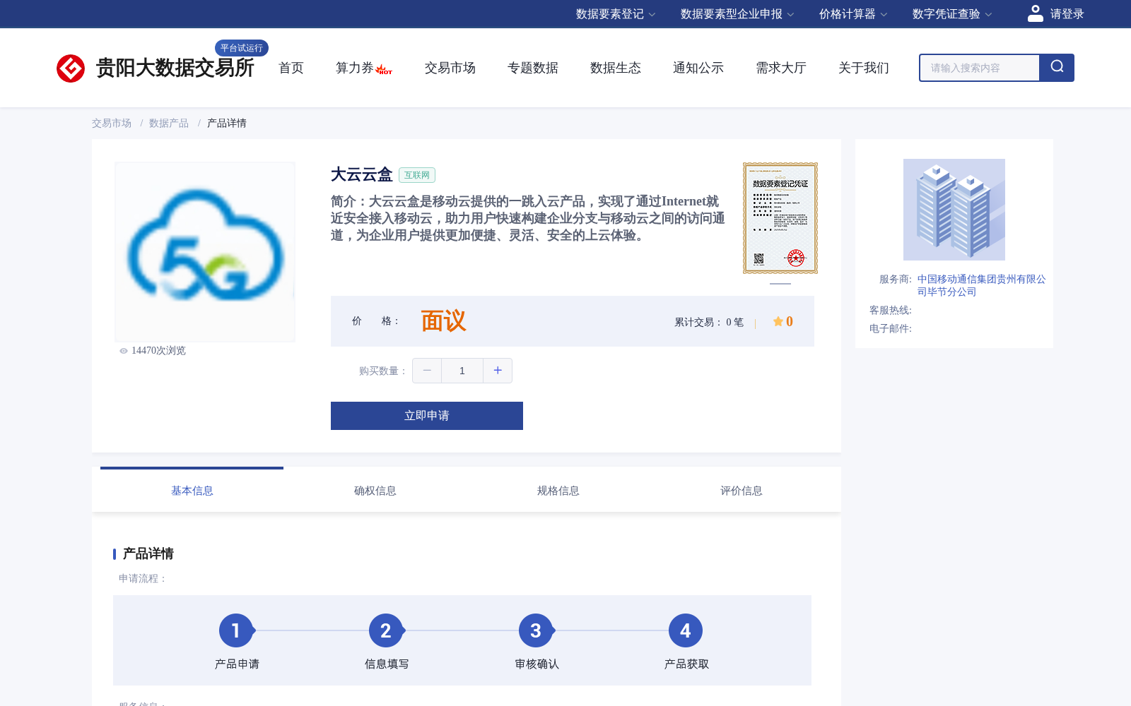Image resolution: width=1131 pixels, height=706 pixels.
Task: Click step 2 信息填写 circle
Action: [x=386, y=630]
